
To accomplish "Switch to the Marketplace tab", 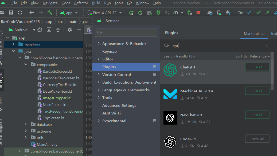I will pos(254,34).
